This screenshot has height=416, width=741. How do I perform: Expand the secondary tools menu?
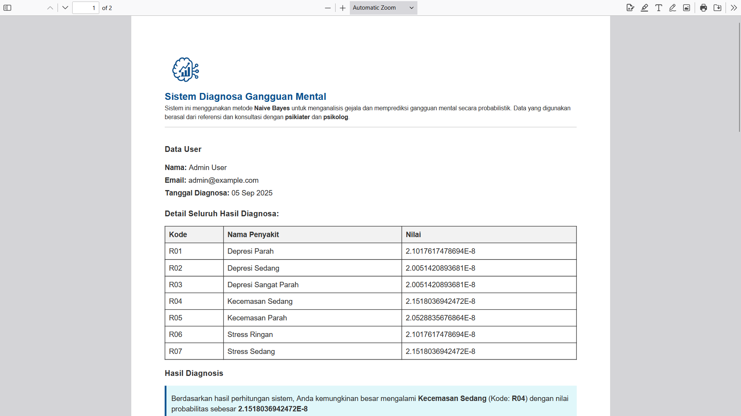coord(734,8)
